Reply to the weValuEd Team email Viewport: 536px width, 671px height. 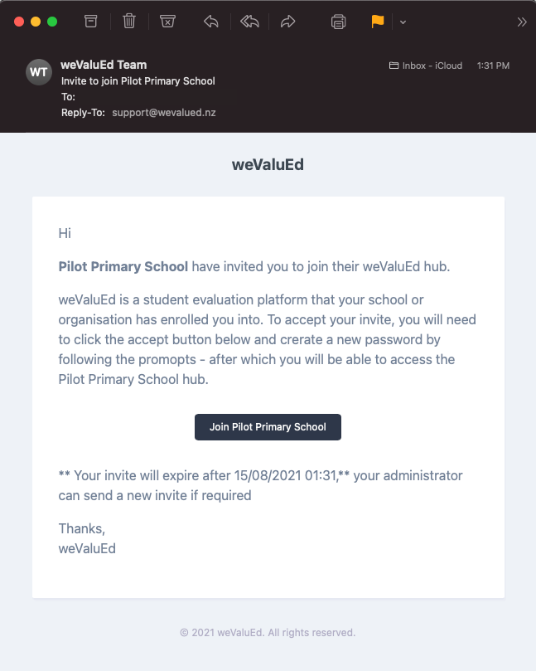[x=210, y=22]
